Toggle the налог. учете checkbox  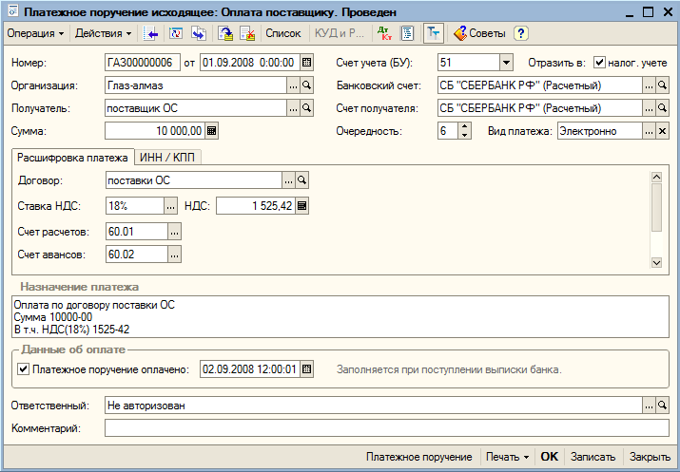[599, 63]
